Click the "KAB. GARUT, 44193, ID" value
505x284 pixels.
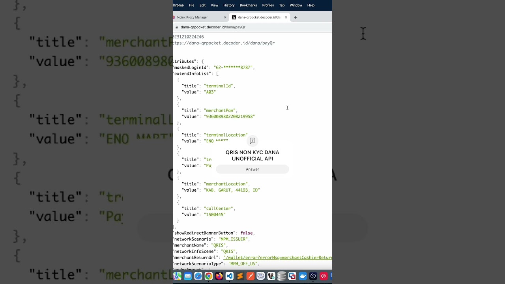coord(232,190)
